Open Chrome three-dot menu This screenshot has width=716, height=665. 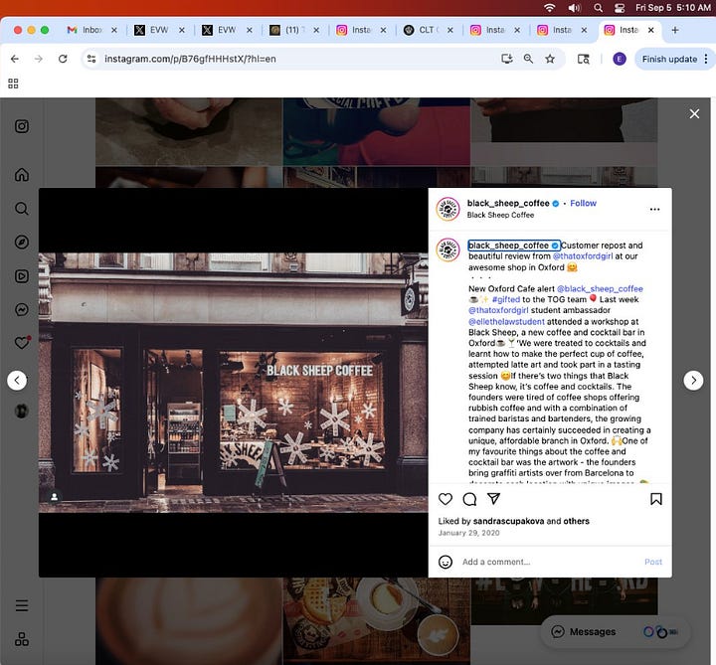pos(706,59)
